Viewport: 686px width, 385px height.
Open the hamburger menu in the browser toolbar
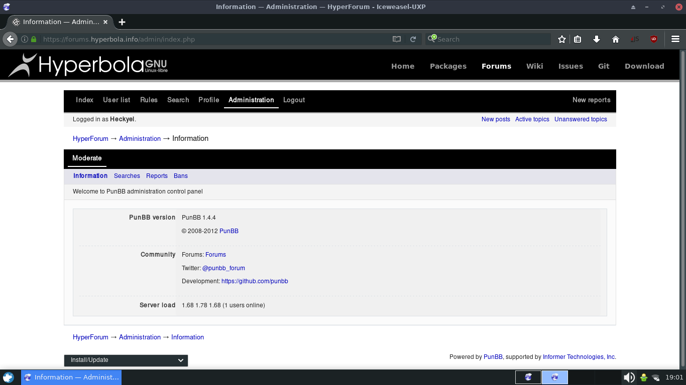coord(675,39)
